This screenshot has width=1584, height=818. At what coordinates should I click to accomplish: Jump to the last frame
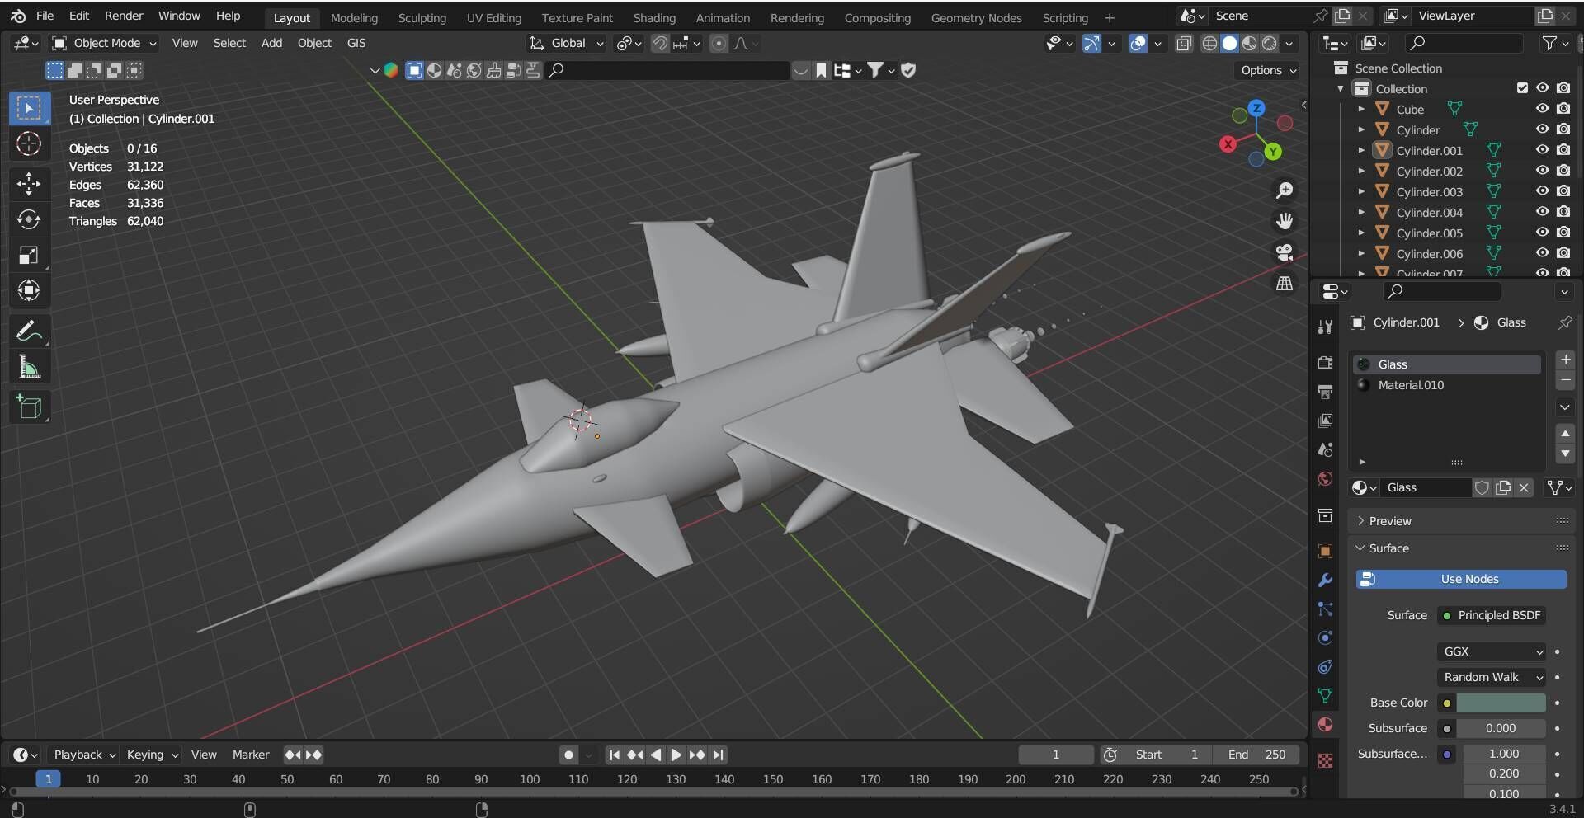719,755
